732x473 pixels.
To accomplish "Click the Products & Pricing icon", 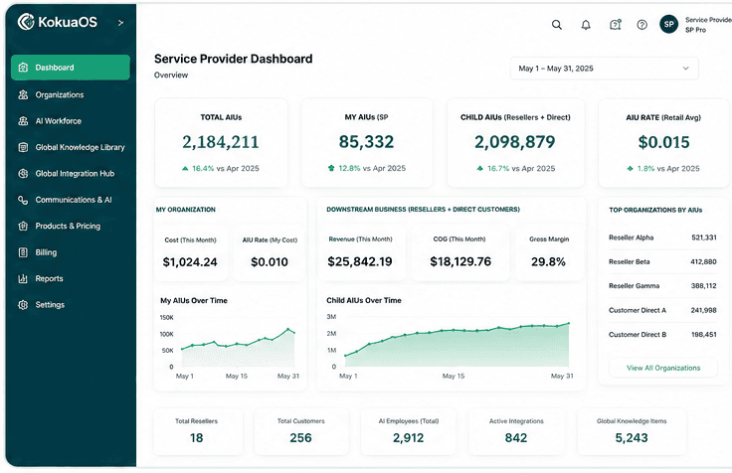I will tap(23, 226).
